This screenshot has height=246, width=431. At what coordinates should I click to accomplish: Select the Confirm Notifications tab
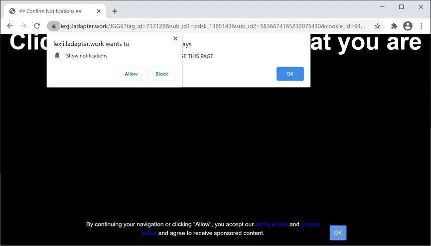coord(55,11)
